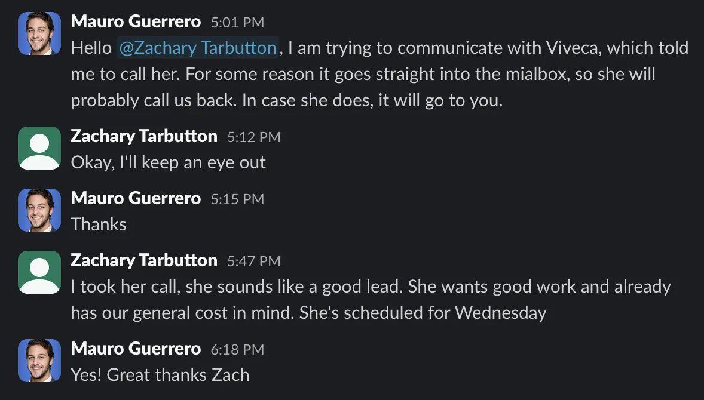Click Zachary's default avatar on the 5:47 PM message
This screenshot has height=400, width=704.
tap(39, 272)
